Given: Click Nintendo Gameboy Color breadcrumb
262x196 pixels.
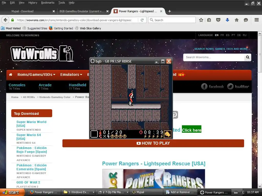Looking at the screenshot, I should click(55, 97).
